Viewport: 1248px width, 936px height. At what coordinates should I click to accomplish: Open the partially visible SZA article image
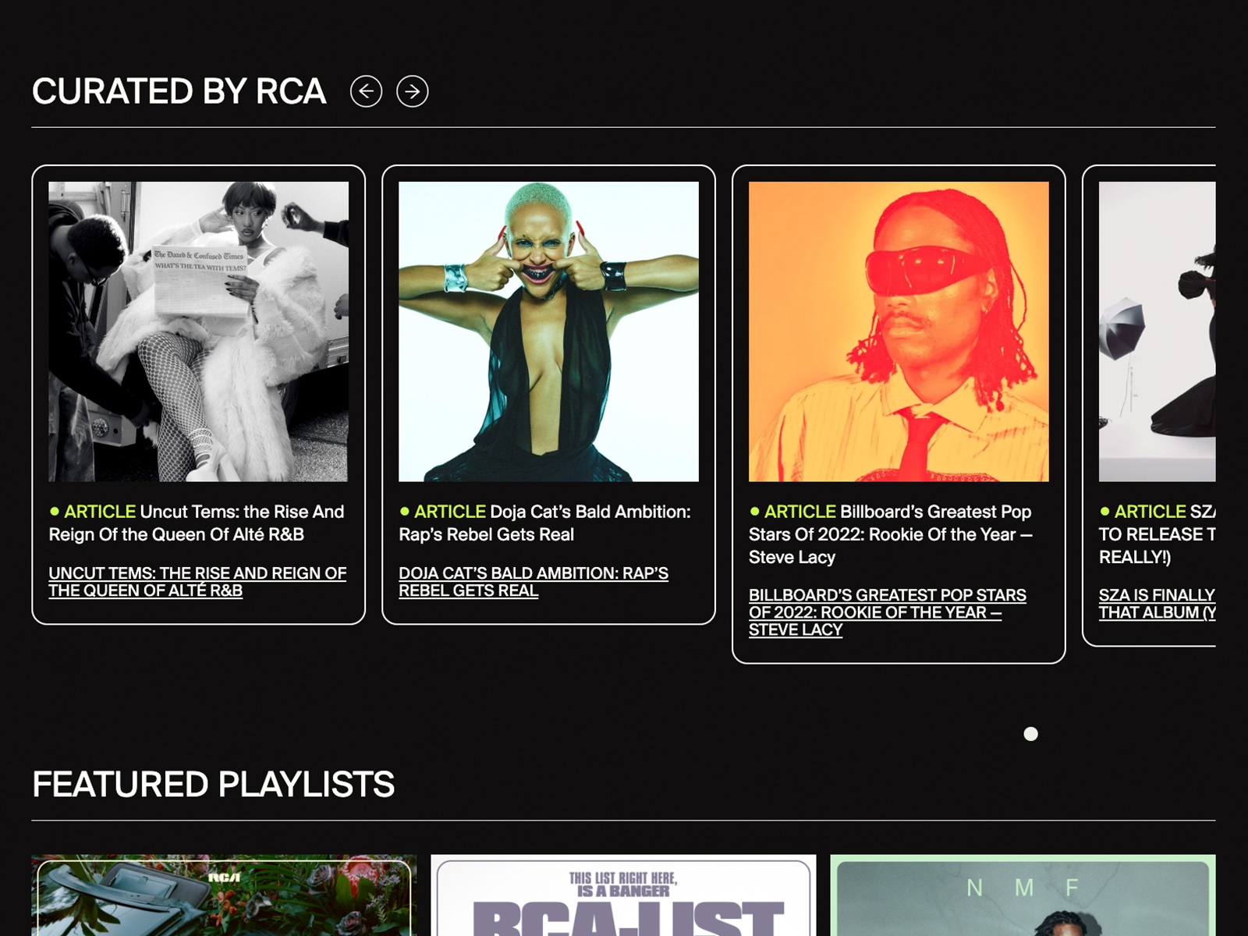1157,331
